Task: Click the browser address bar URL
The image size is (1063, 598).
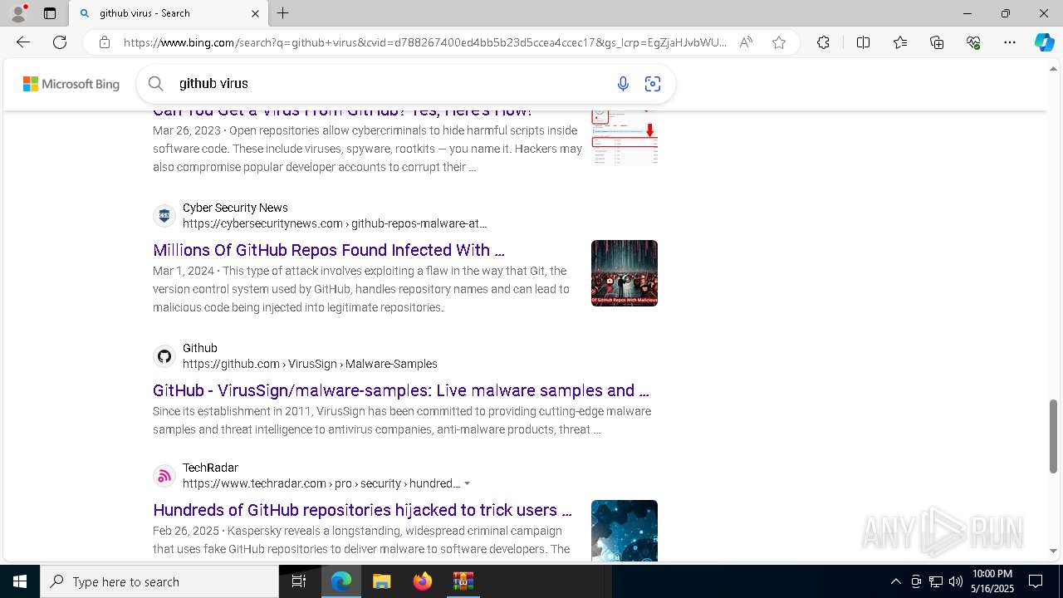Action: pyautogui.click(x=424, y=42)
